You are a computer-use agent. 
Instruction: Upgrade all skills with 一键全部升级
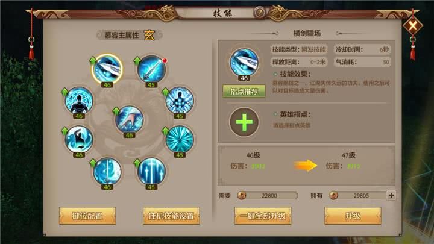point(263,216)
